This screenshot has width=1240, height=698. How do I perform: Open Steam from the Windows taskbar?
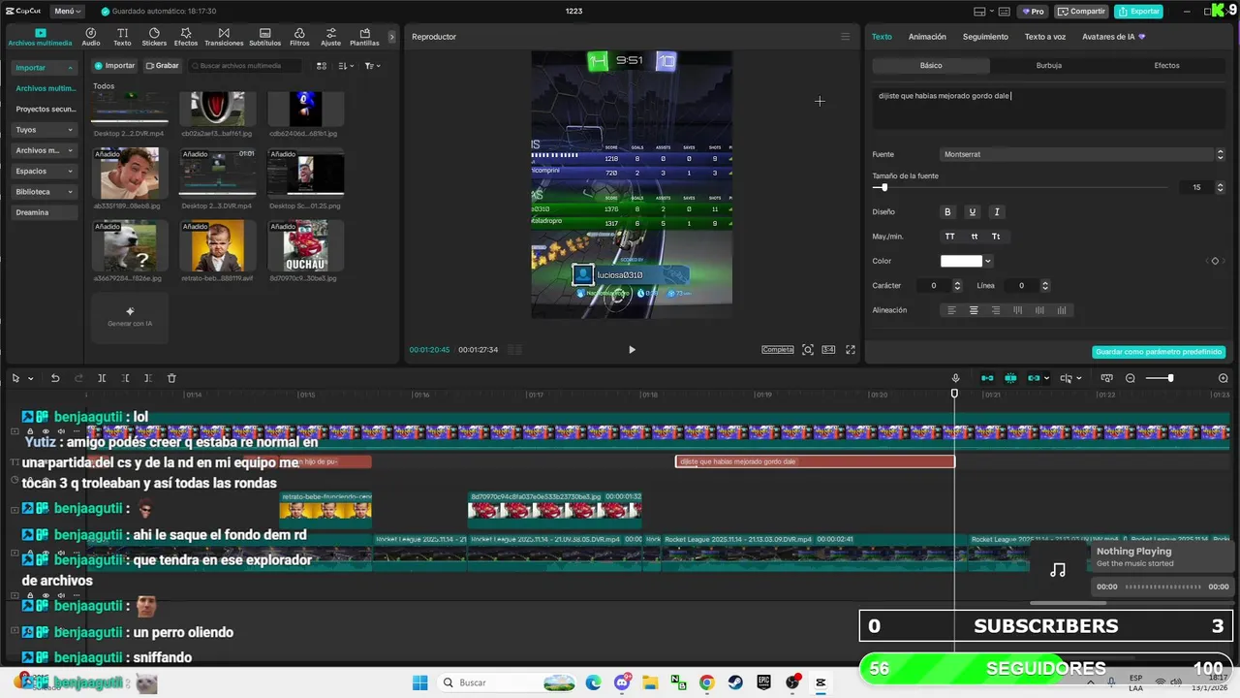tap(734, 682)
